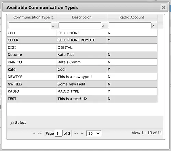Viewport: 171px width, 151px height.
Task: Clear the Communication Type filter with x
Action: pos(53,26)
